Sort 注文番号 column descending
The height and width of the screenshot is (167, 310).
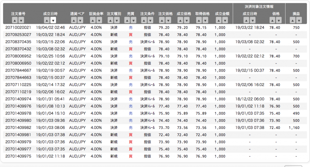tap(21, 20)
